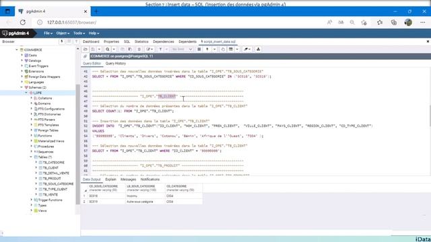Click the Paste toolbar icon
The width and height of the screenshot is (431, 242).
coord(130,49)
